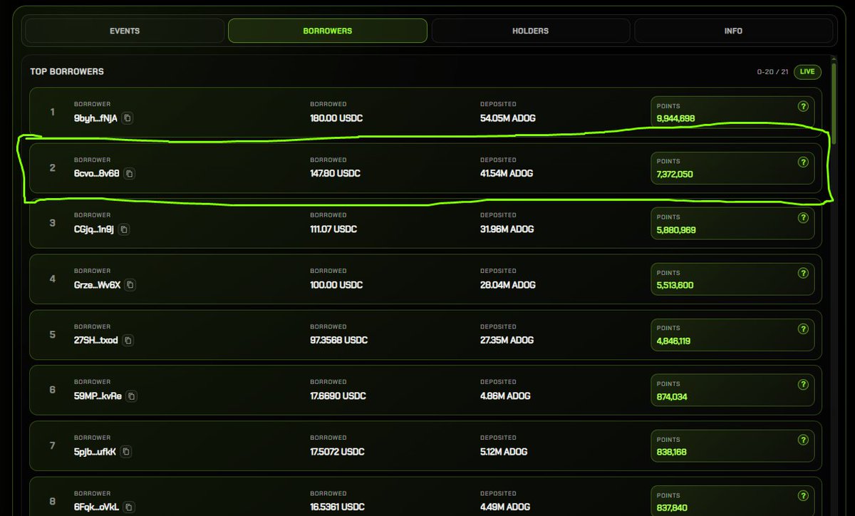Click deposited value 54.05M ADOG
This screenshot has height=516, width=855.
click(507, 118)
